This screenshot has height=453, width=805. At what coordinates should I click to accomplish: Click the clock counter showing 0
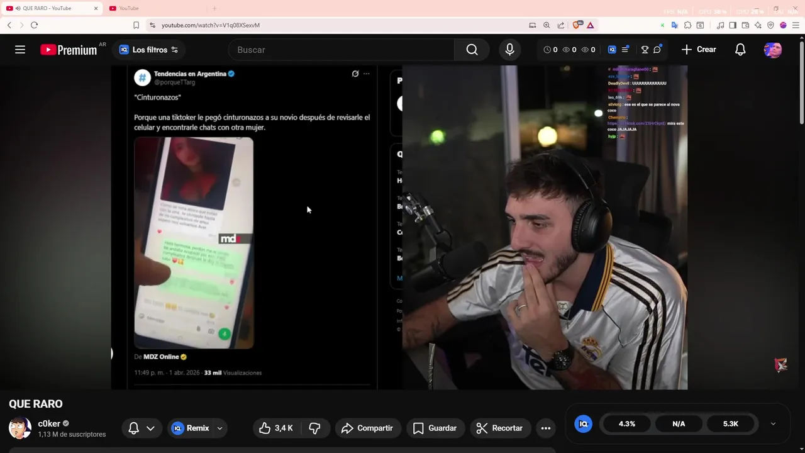[550, 50]
